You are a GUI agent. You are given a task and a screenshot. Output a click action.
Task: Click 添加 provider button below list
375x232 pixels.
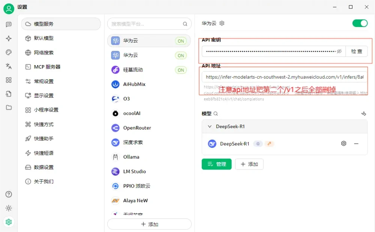pyautogui.click(x=150, y=224)
